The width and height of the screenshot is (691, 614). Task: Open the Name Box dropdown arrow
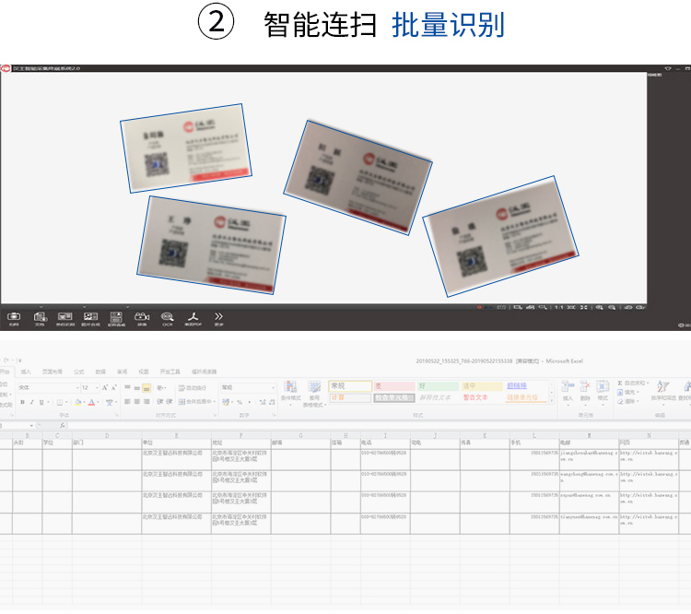pyautogui.click(x=31, y=425)
